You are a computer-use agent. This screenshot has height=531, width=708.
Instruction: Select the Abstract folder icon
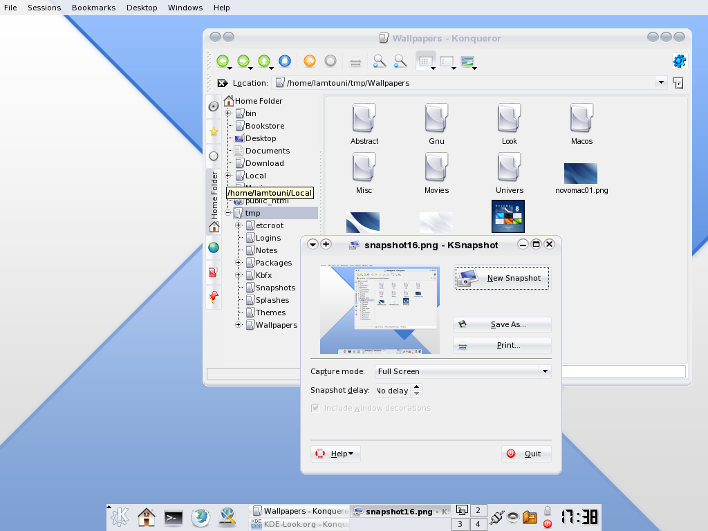(x=364, y=118)
